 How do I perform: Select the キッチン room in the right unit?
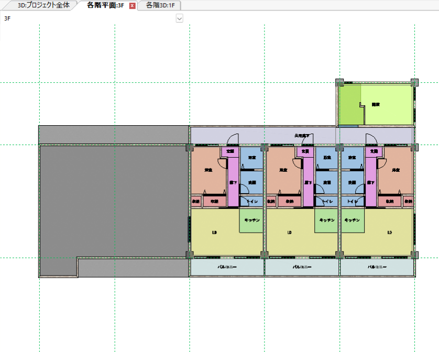(x=353, y=221)
